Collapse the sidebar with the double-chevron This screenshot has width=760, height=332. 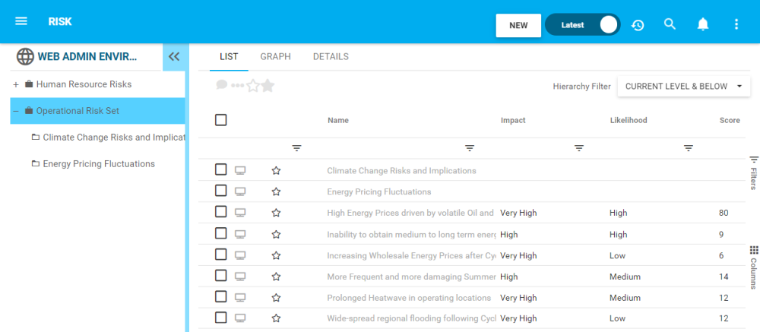click(x=173, y=57)
